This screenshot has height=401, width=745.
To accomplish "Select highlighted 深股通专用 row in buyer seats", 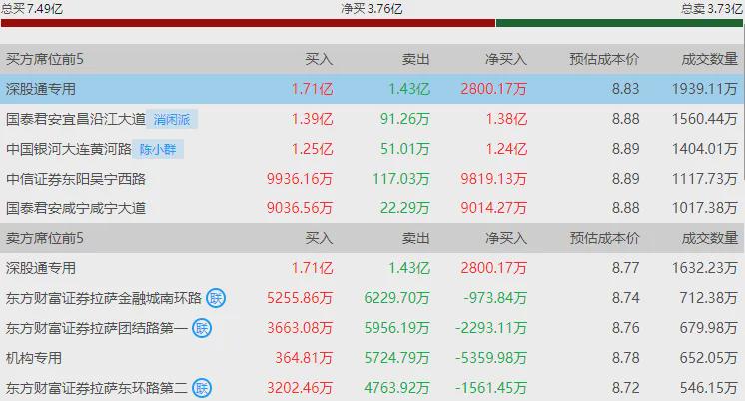I will pos(372,89).
